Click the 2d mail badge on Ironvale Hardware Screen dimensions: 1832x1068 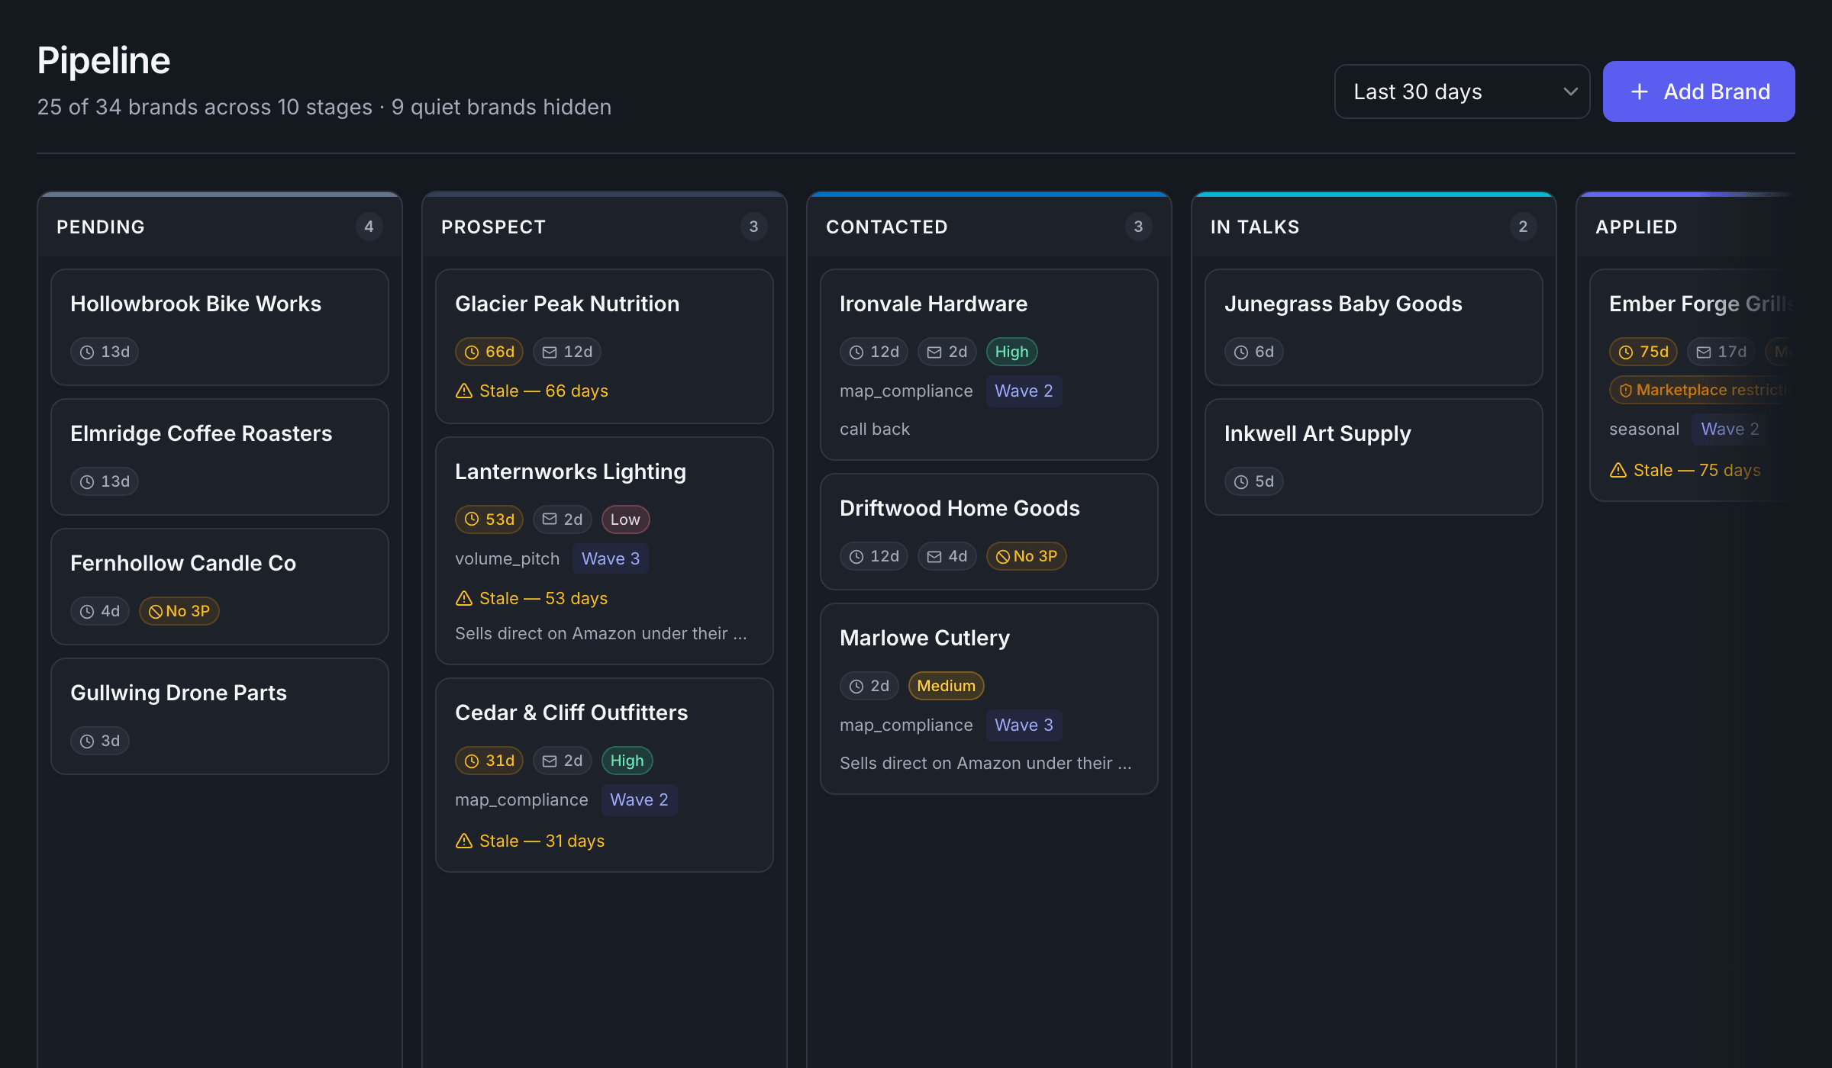(x=947, y=352)
